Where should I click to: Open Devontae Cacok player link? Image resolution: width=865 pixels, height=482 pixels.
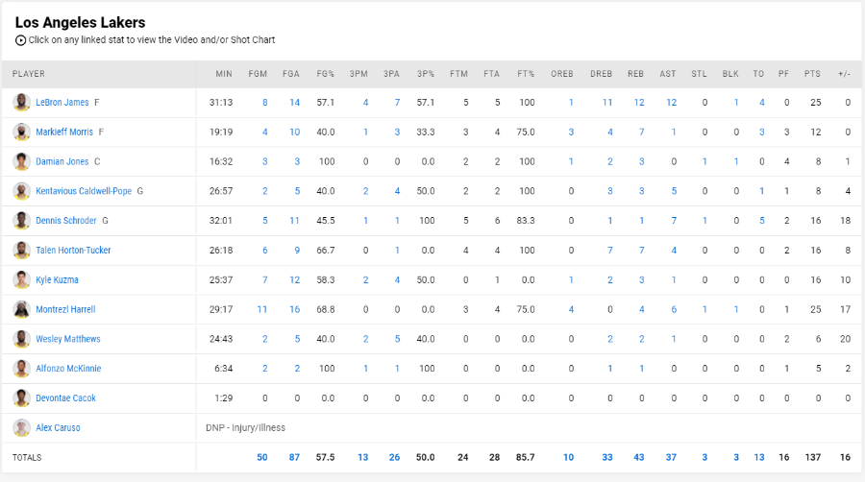click(x=65, y=398)
